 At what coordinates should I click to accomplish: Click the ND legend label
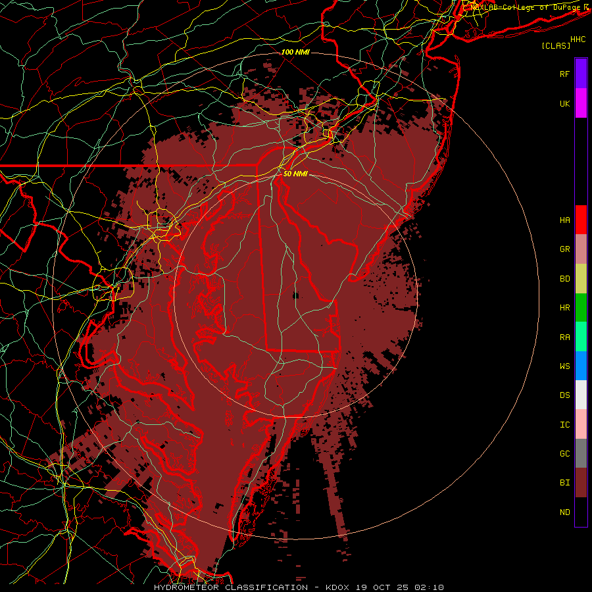pos(564,512)
